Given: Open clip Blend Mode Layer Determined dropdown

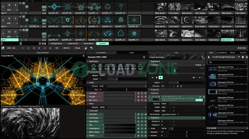Looking at the screenshot, I should [170, 115].
